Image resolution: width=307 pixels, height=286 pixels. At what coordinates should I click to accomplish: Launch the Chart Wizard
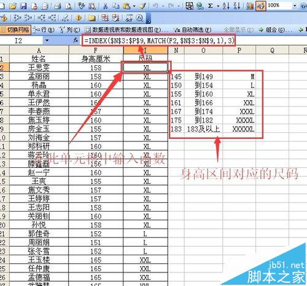pos(250,6)
